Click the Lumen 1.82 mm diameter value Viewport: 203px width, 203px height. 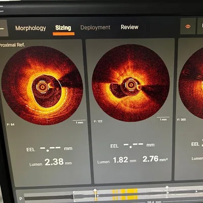pos(120,160)
